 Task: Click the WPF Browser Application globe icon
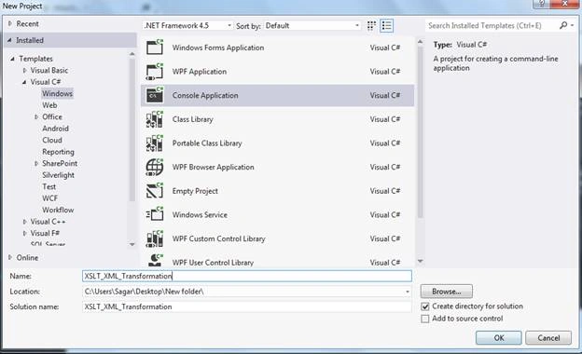[x=155, y=167]
